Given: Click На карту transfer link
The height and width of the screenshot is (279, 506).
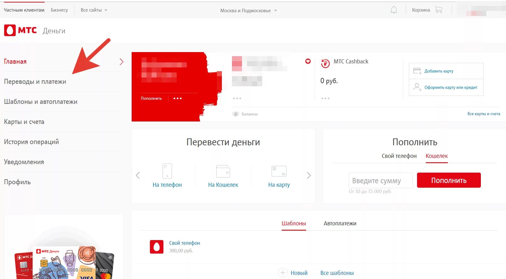Looking at the screenshot, I should [279, 185].
